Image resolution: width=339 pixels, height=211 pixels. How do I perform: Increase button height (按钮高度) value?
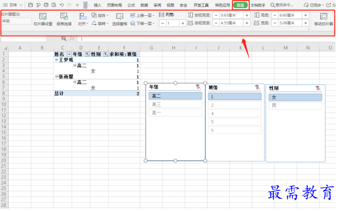(x=247, y=15)
